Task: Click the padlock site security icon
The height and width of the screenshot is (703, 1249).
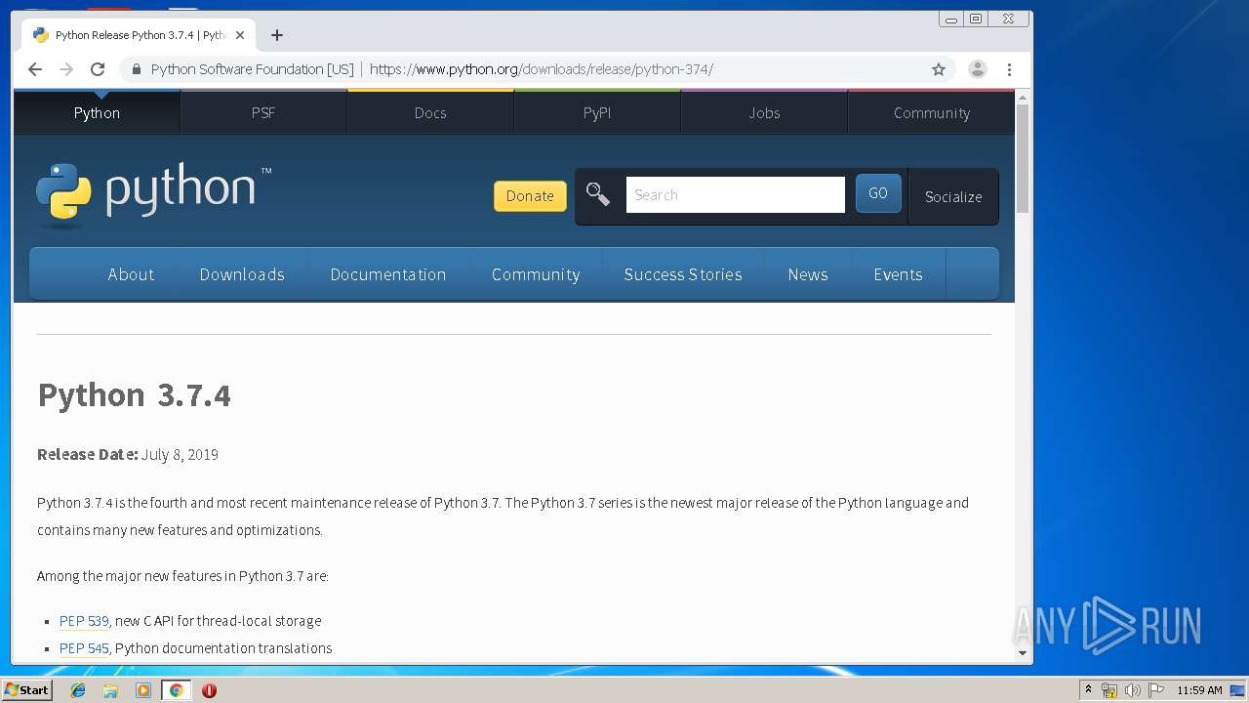Action: pyautogui.click(x=136, y=69)
